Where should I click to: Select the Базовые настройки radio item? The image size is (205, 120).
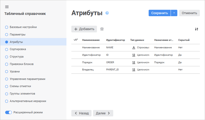(x=7, y=27)
